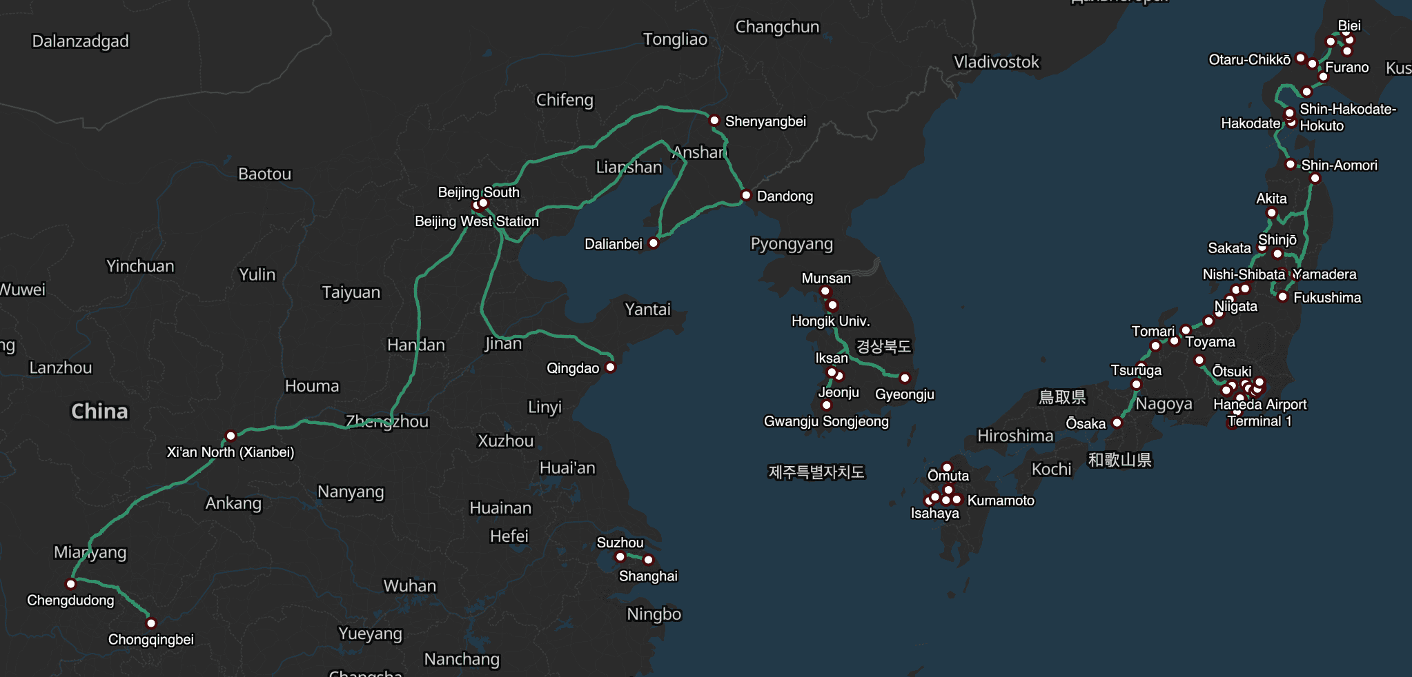
Task: Click the Shenyangbei station marker
Action: [x=714, y=121]
